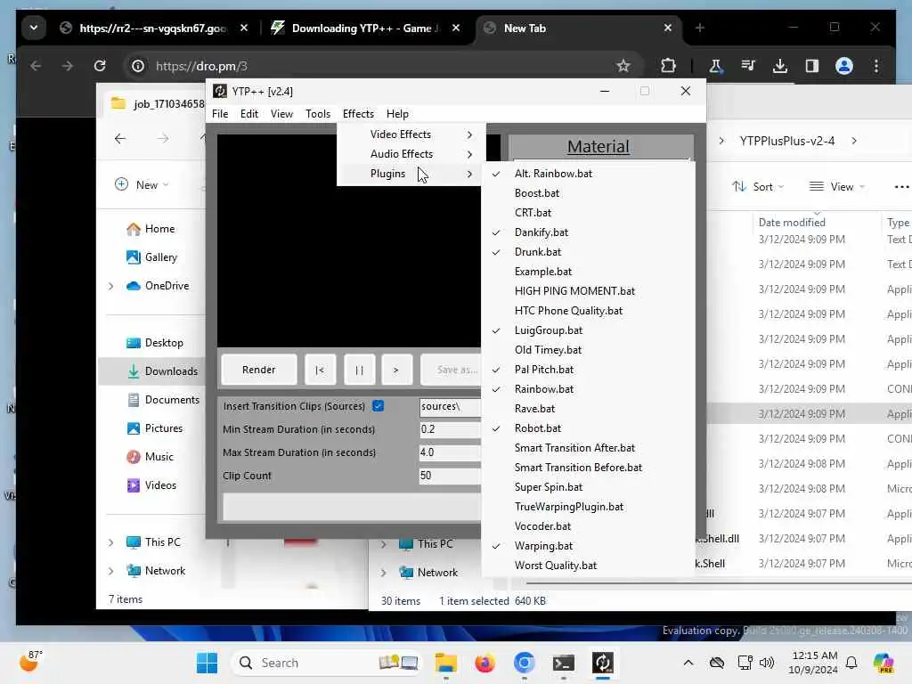This screenshot has height=684, width=912.
Task: Uncheck the Pal Pitch.bat plugin
Action: coord(588,370)
